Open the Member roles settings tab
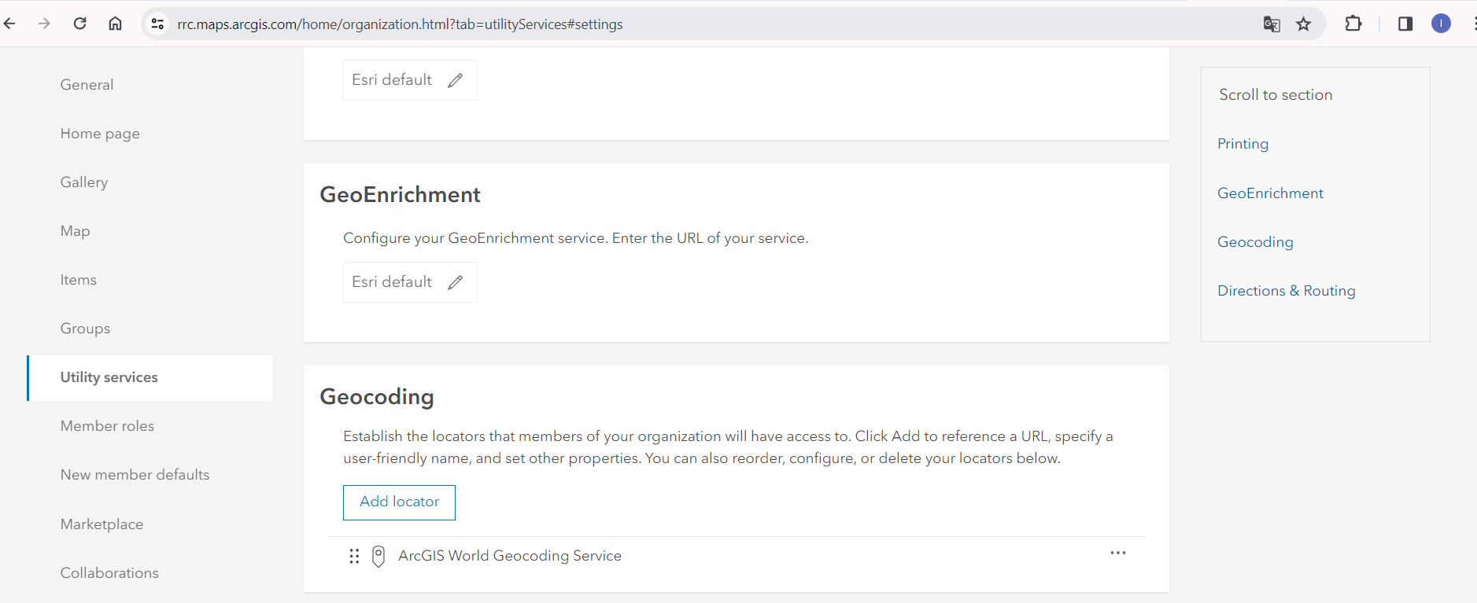The height and width of the screenshot is (603, 1477). (107, 426)
